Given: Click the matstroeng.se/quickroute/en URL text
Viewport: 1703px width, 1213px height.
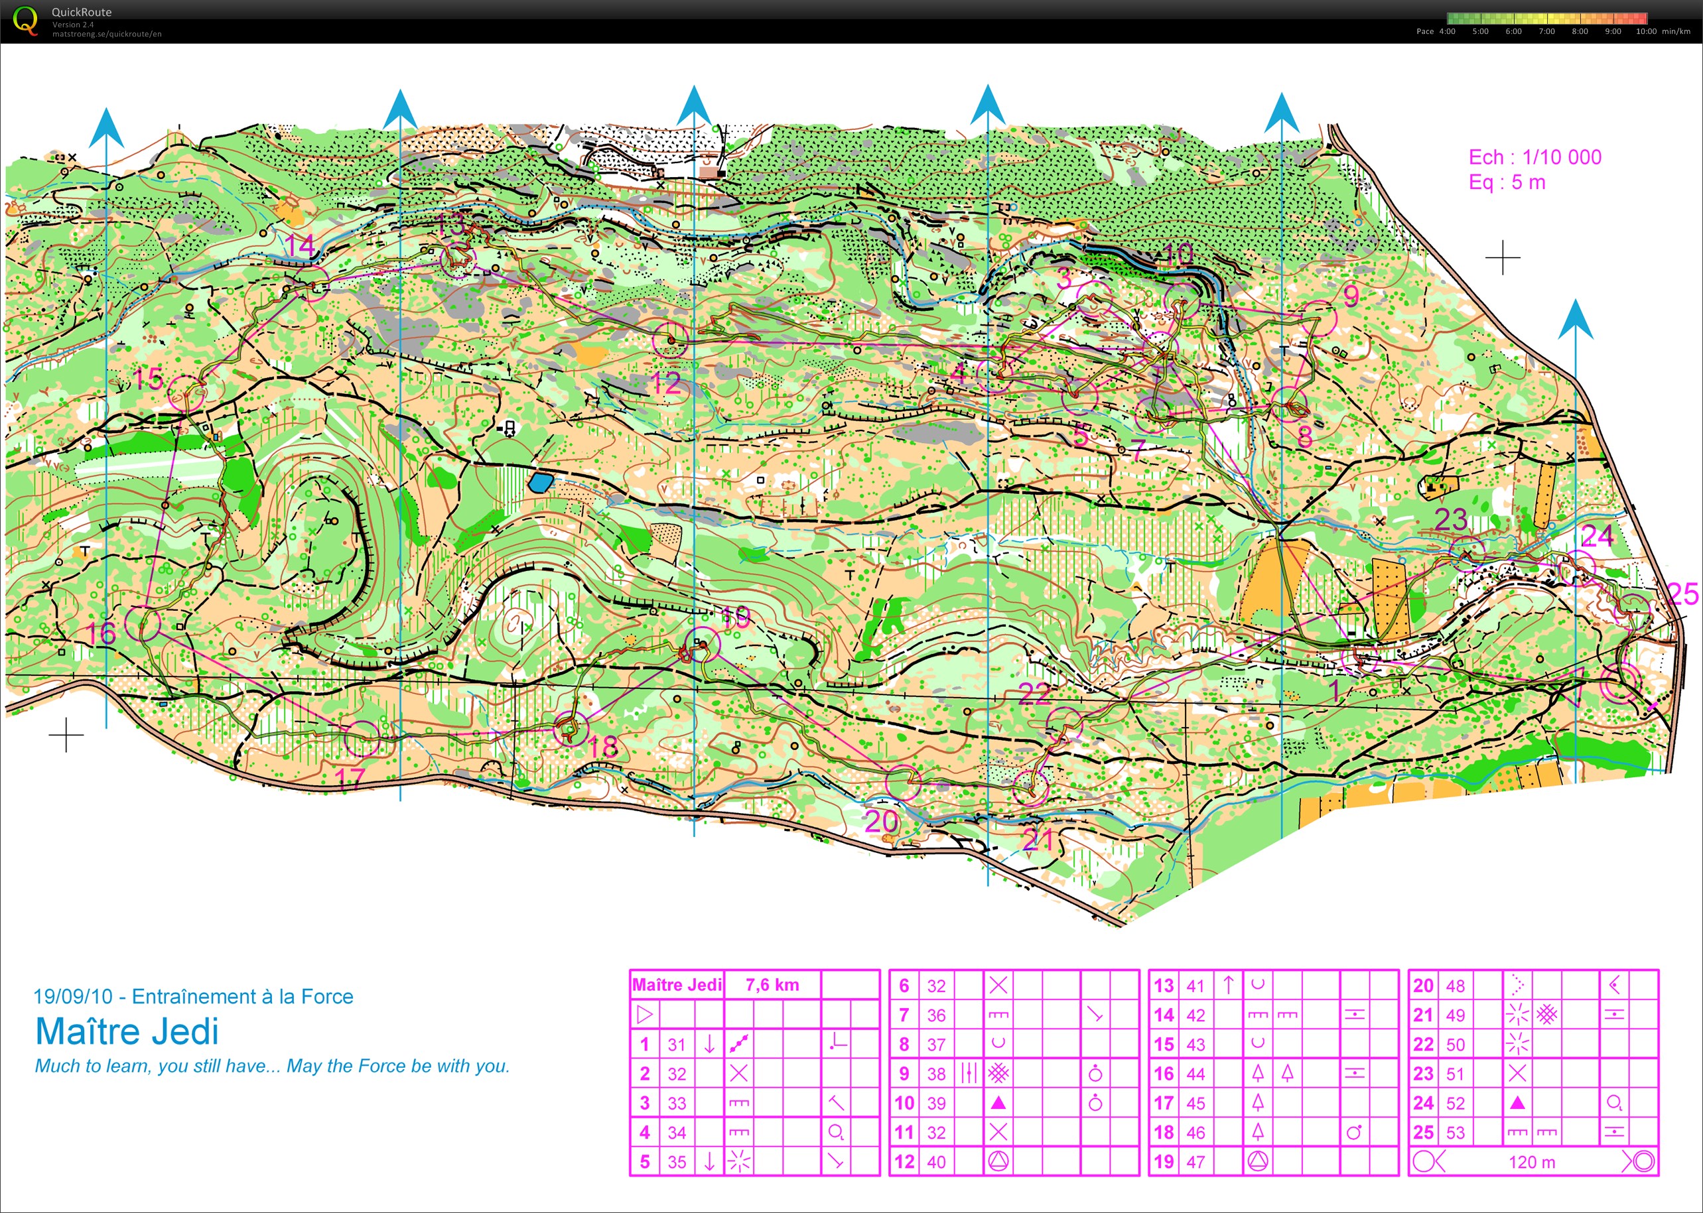Looking at the screenshot, I should click(107, 34).
